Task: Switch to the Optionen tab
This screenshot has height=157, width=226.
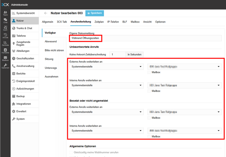Action: [160, 22]
